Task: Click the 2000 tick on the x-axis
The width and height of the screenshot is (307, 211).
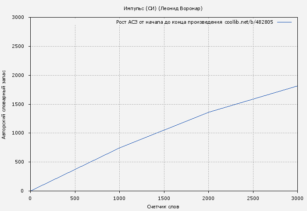Action: pos(208,198)
